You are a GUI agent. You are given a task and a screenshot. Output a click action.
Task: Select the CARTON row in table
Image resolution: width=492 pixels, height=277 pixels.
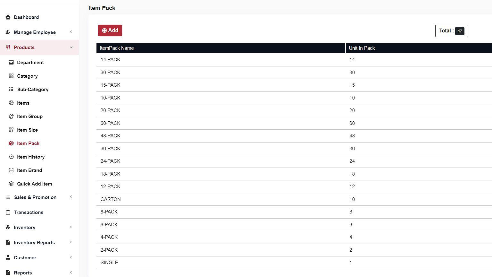[x=111, y=199]
